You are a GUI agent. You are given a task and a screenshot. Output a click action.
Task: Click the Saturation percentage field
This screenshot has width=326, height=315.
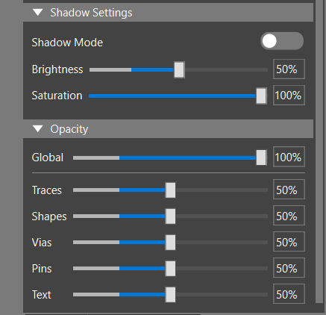coord(289,96)
